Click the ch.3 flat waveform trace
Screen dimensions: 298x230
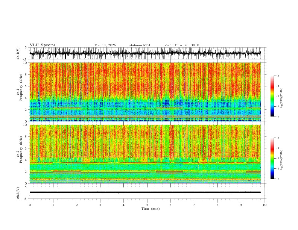pos(145,192)
